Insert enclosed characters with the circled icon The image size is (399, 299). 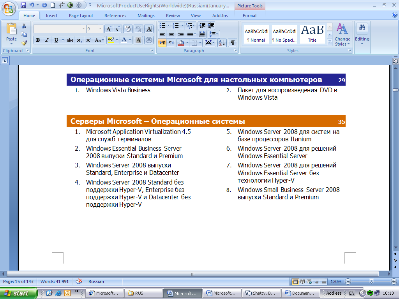click(149, 40)
